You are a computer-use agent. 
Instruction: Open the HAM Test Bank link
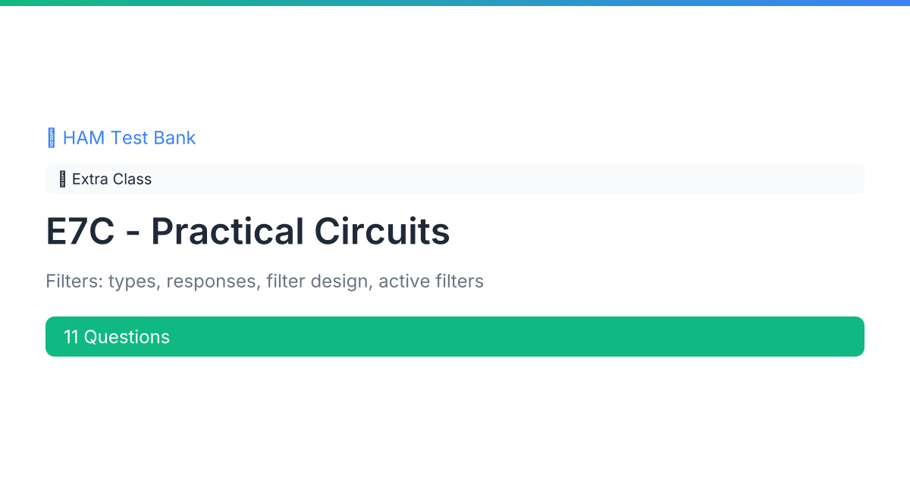tap(121, 138)
